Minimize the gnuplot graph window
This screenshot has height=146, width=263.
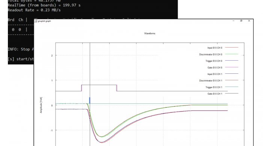233,21
